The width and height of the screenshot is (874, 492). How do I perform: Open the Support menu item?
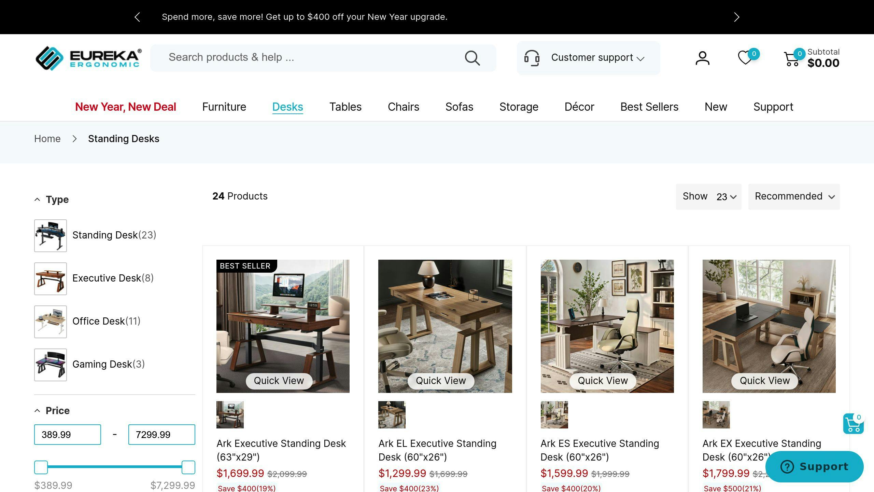click(773, 107)
